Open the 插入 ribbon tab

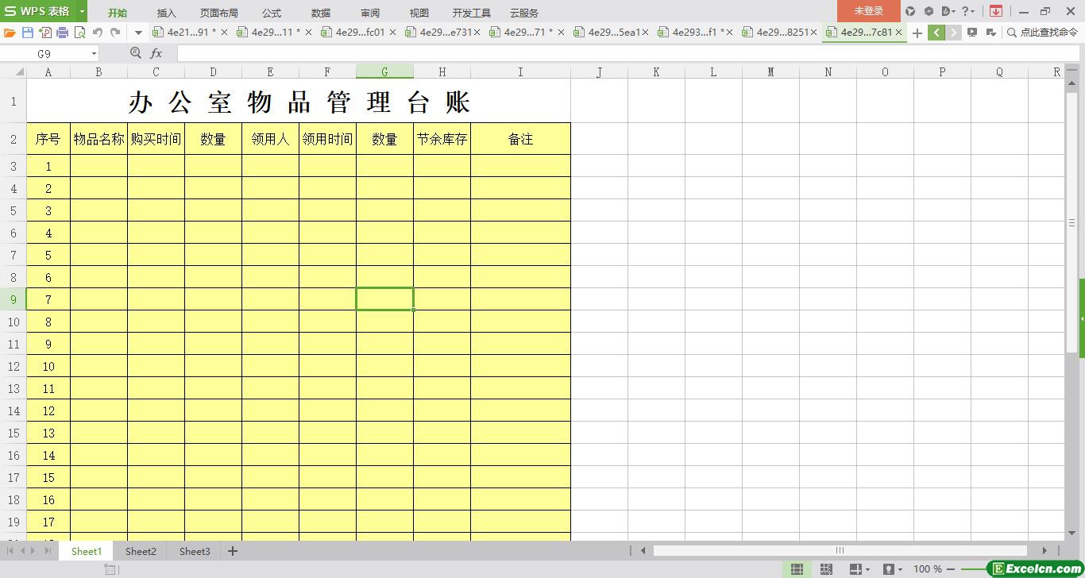point(166,13)
